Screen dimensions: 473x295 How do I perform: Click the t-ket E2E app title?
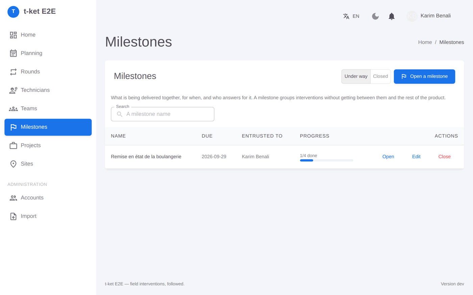[40, 11]
